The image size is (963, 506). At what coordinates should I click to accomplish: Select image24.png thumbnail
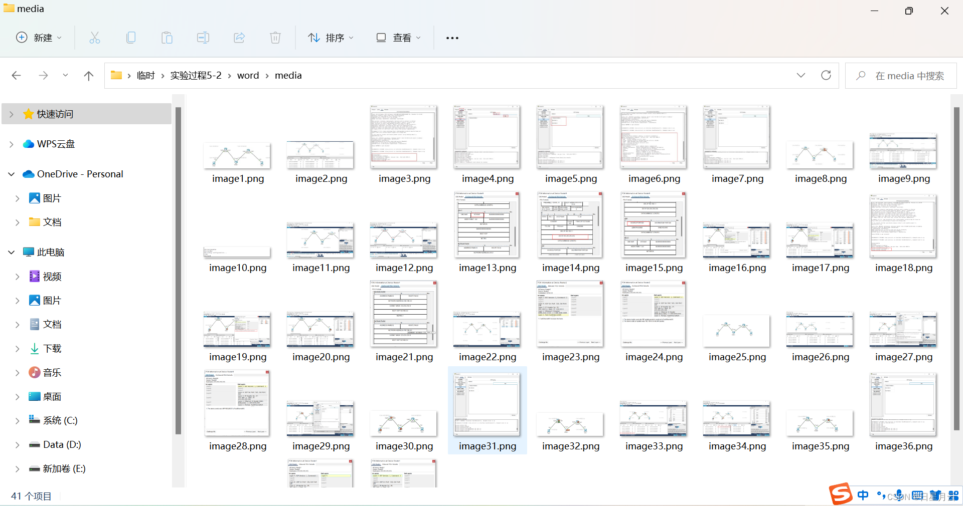(x=654, y=314)
